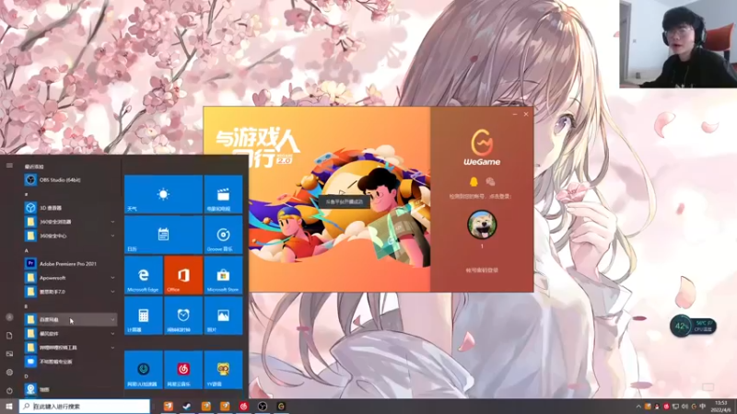The image size is (737, 414).
Task: Open the Photos tile
Action: (x=223, y=316)
